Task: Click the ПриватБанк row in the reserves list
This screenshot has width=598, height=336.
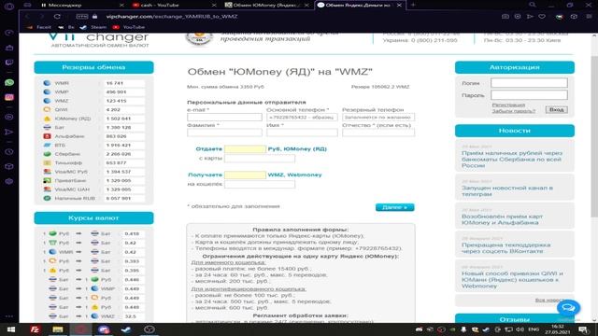Action: tap(93, 180)
